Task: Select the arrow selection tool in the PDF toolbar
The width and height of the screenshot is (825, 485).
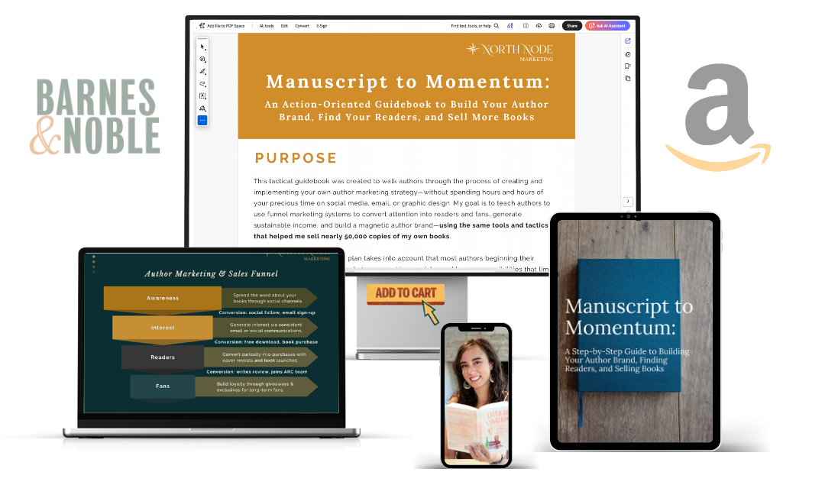Action: [202, 47]
